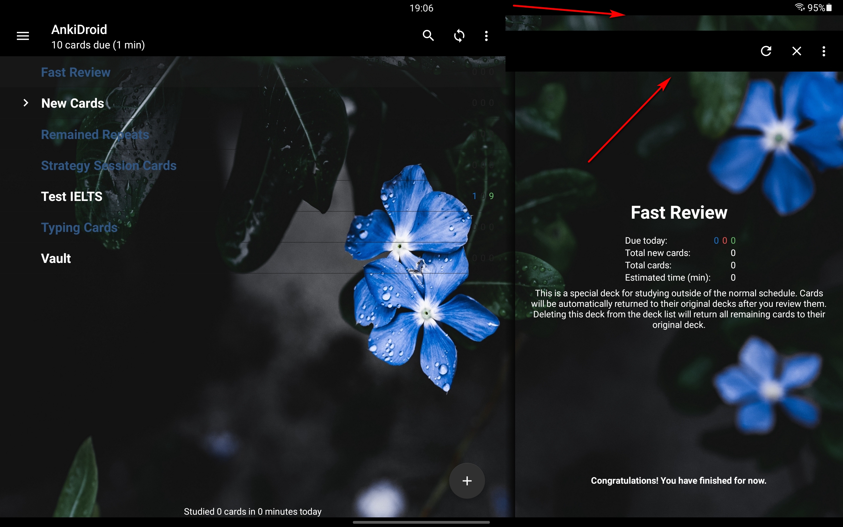The height and width of the screenshot is (527, 843).
Task: Open the navigation drawer menu
Action: 23,36
